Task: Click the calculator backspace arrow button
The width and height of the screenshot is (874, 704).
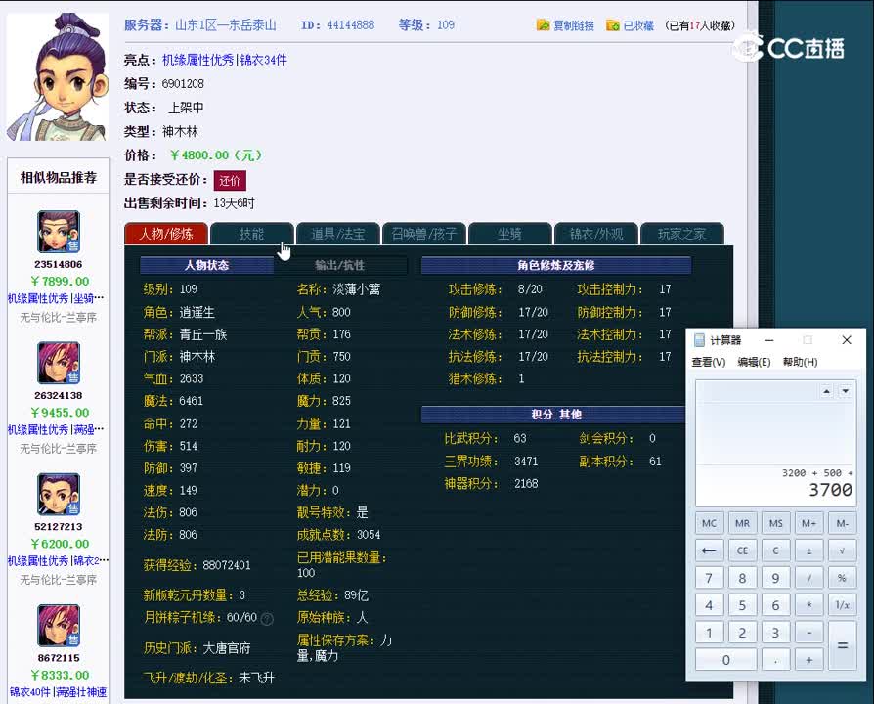Action: 709,550
